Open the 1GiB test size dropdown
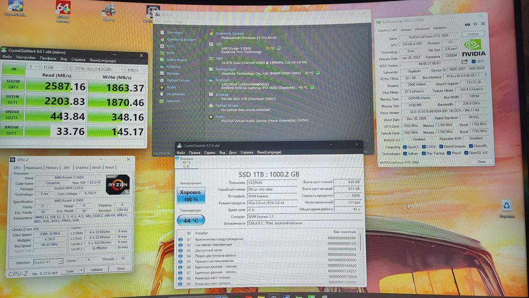The height and width of the screenshot is (298, 529). coord(53,67)
